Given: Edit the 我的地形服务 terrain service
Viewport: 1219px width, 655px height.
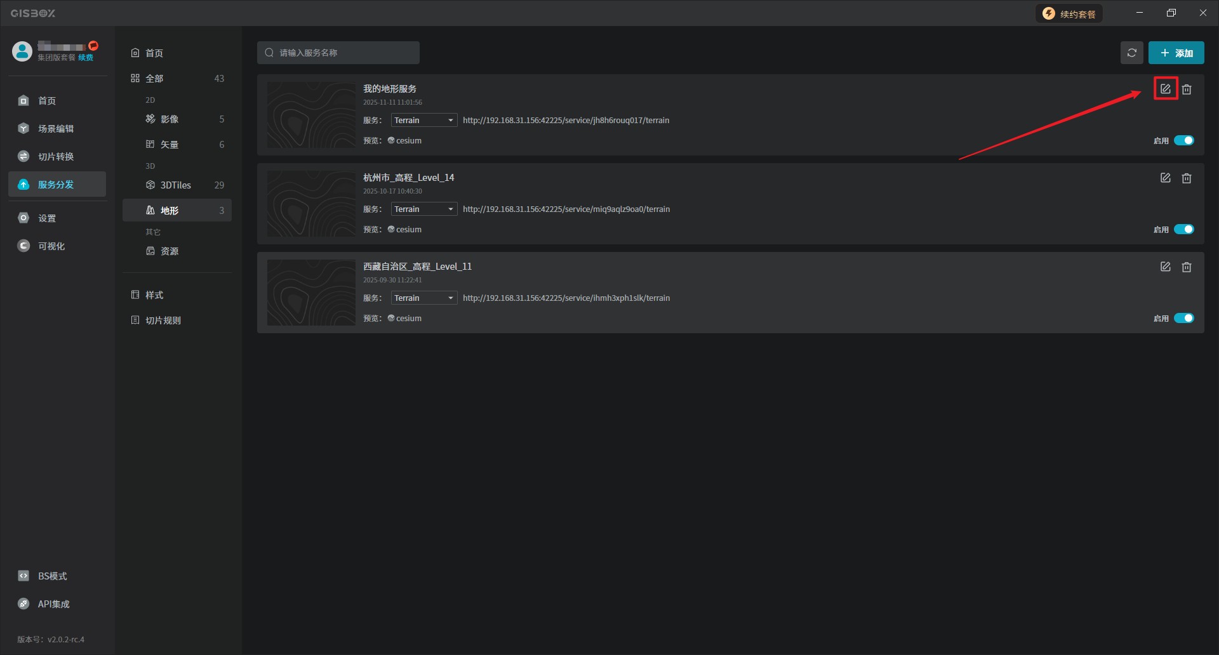Looking at the screenshot, I should coord(1165,89).
